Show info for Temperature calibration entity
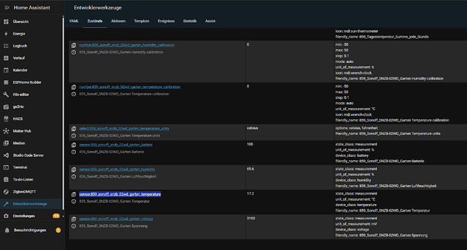467x250 pixels. point(74,94)
